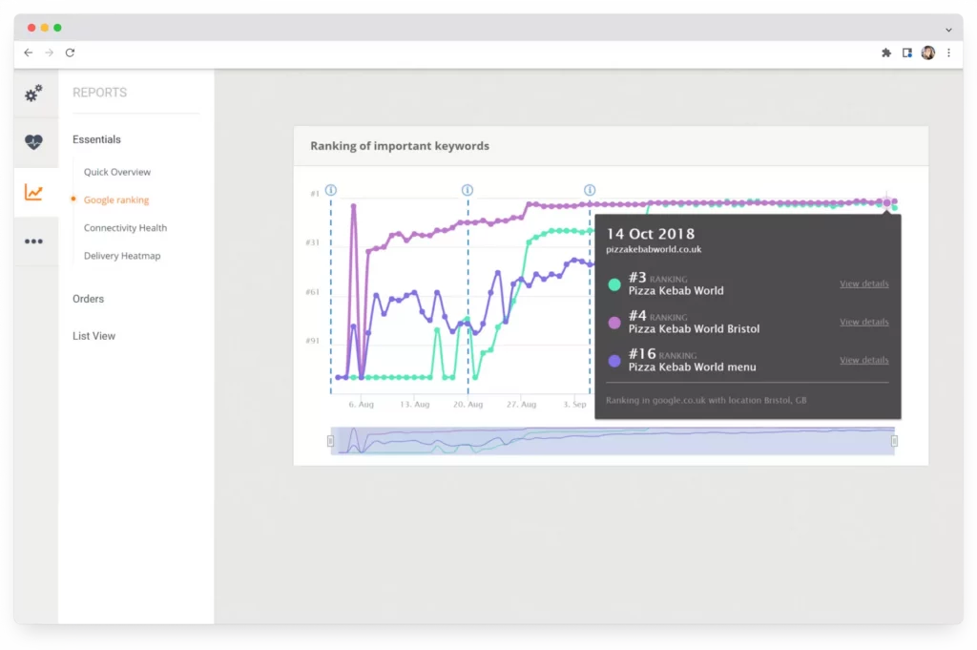Click the green dot for Pizza Kebab World
The image size is (977, 650).
614,284
